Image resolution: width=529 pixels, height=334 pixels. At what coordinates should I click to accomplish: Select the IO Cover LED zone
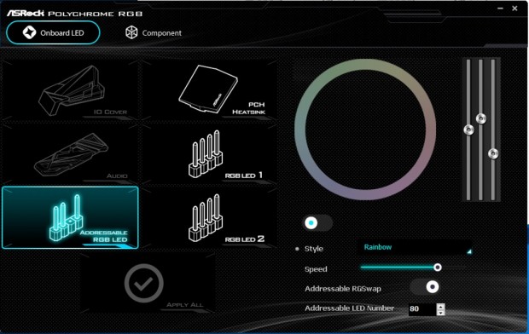click(x=70, y=90)
